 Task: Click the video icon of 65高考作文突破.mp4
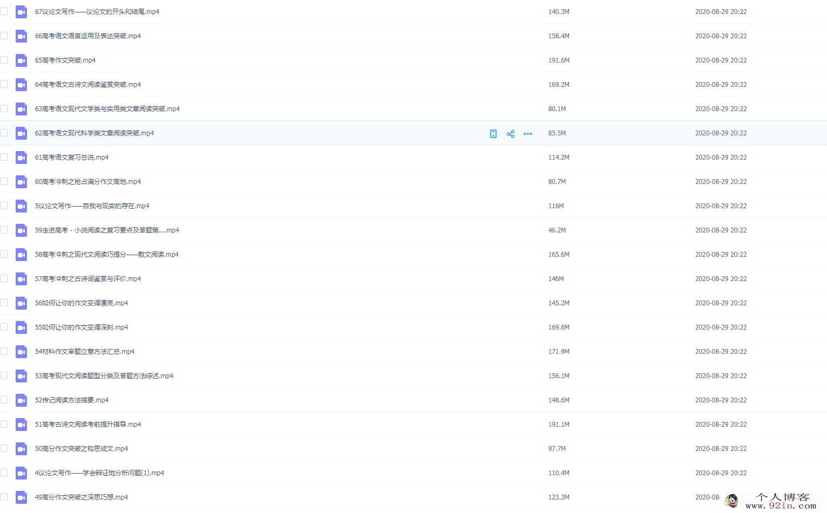21,60
